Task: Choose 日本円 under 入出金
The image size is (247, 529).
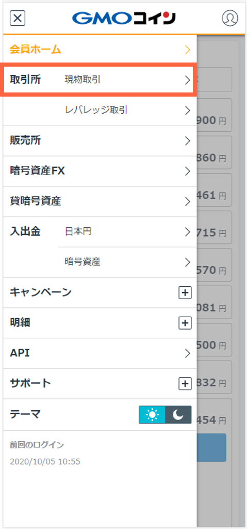Action: (127, 232)
